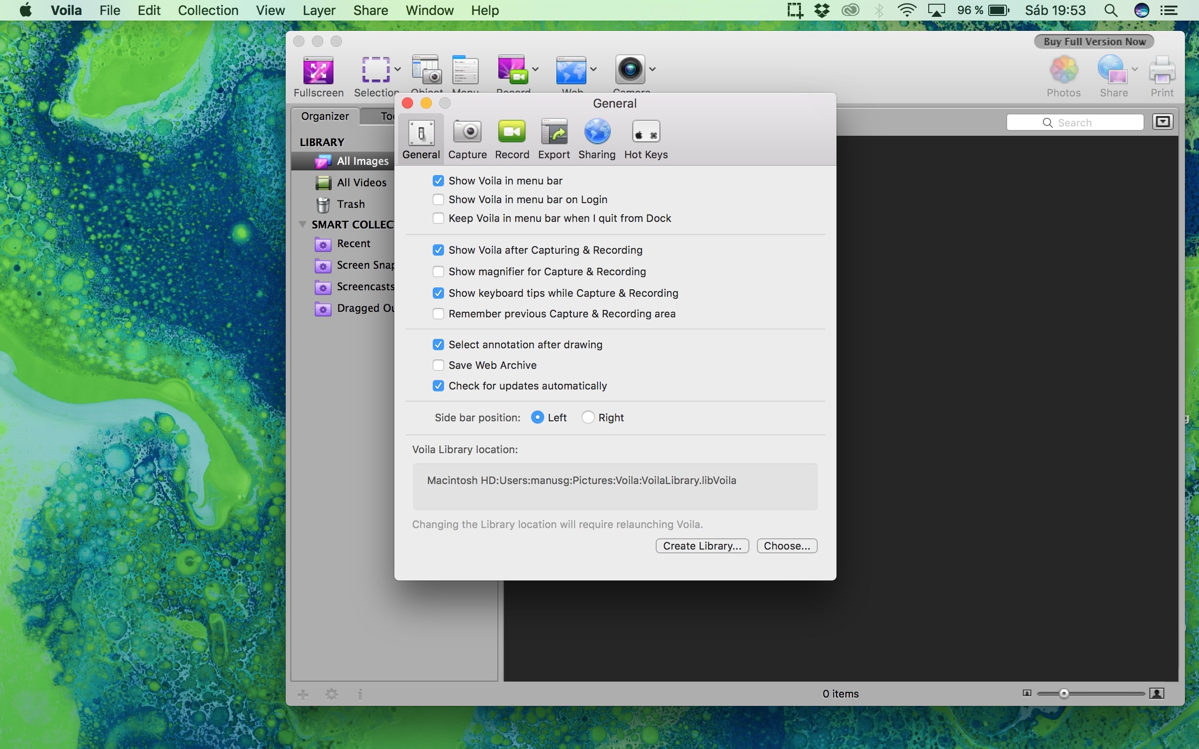The image size is (1199, 749).
Task: Enable Save Web Archive checkbox
Action: coord(438,365)
